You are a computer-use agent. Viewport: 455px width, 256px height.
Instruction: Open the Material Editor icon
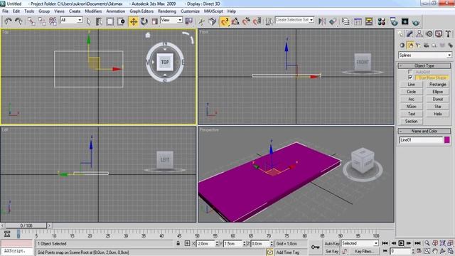point(382,21)
